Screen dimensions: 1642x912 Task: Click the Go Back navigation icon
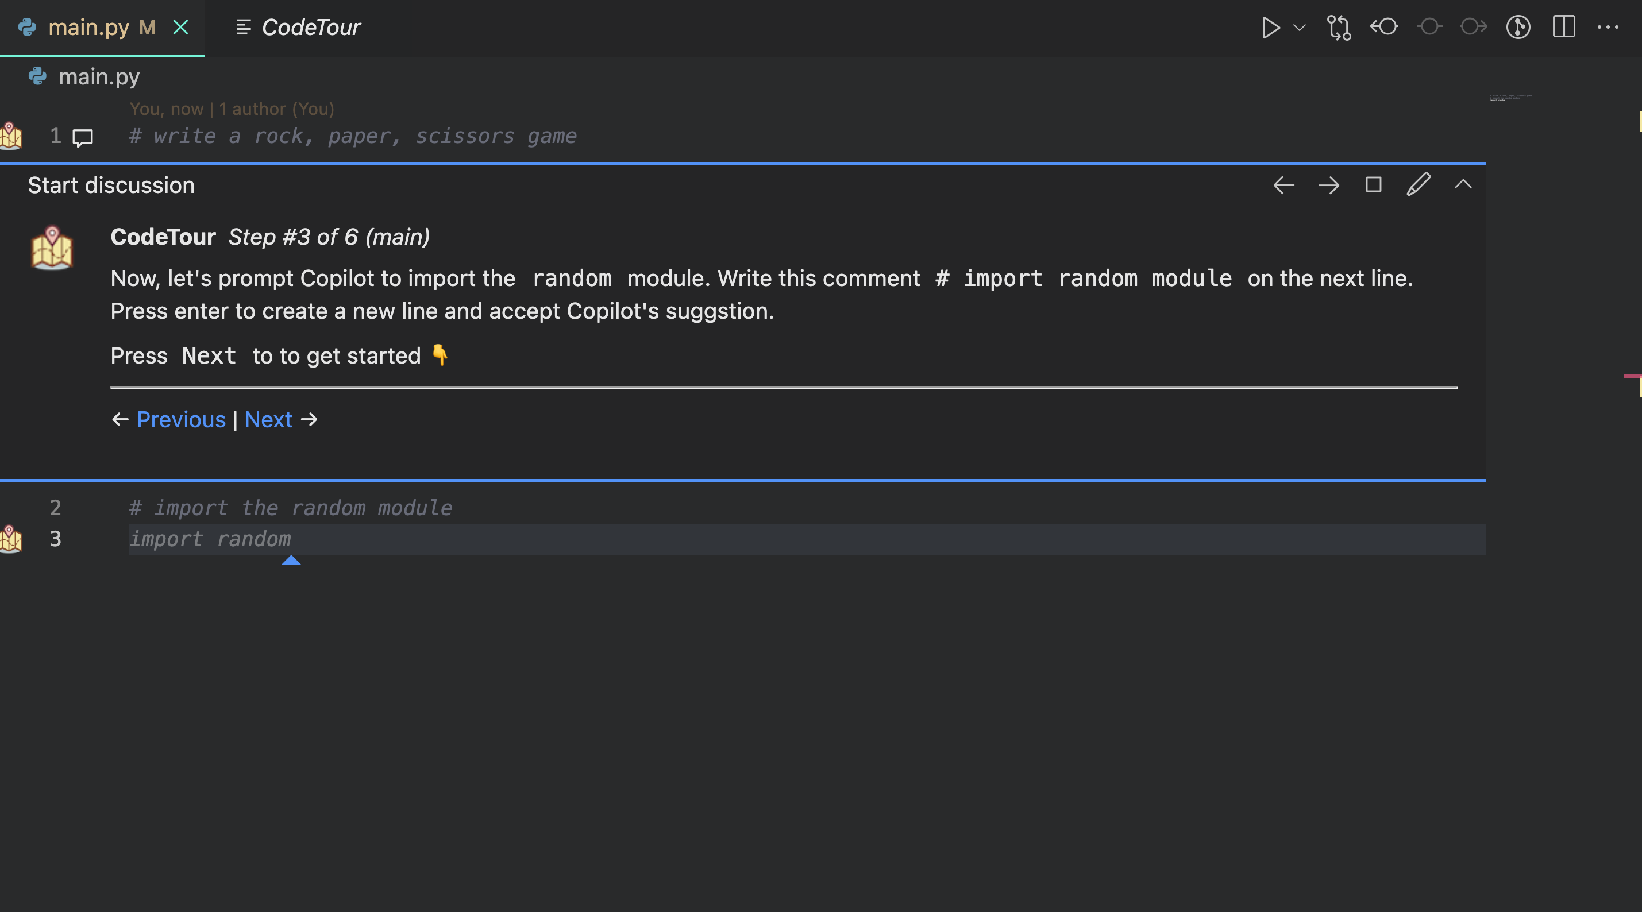(x=1385, y=27)
